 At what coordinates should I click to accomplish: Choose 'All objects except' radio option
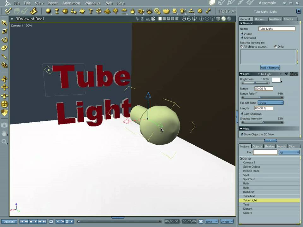241,47
